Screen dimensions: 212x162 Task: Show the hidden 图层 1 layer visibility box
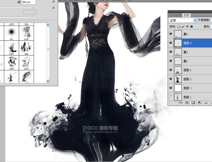(x=171, y=97)
